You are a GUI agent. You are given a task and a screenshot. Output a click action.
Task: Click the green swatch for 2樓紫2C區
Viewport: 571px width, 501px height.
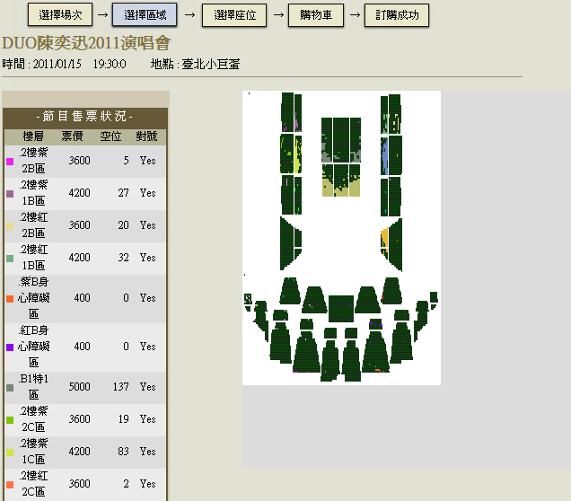10,420
